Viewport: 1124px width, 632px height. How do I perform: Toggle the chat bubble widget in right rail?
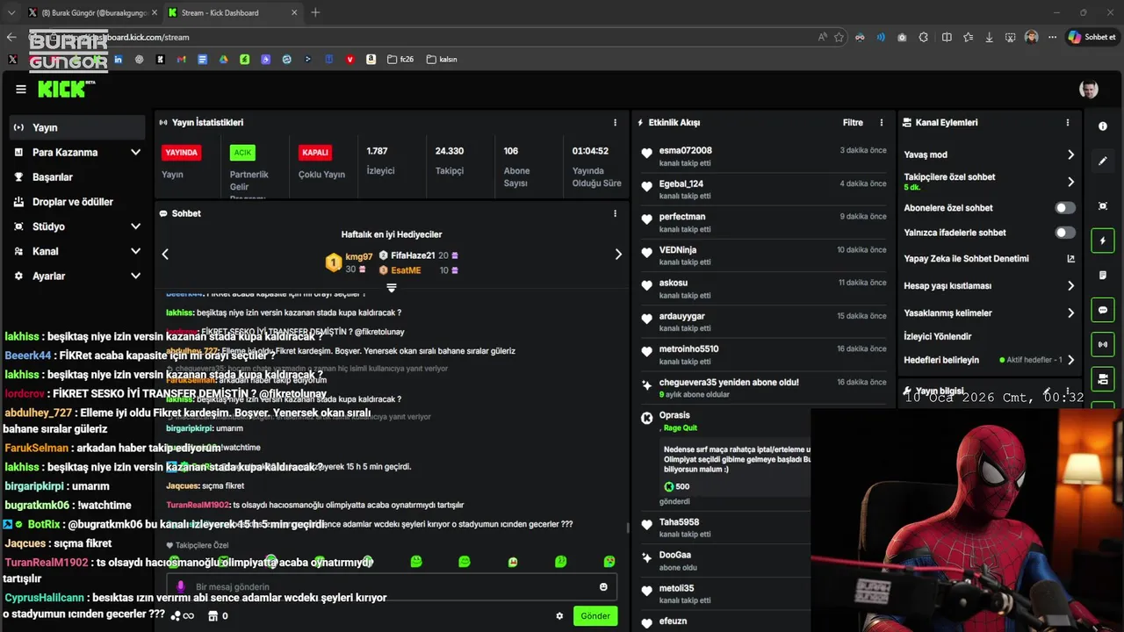pos(1103,310)
